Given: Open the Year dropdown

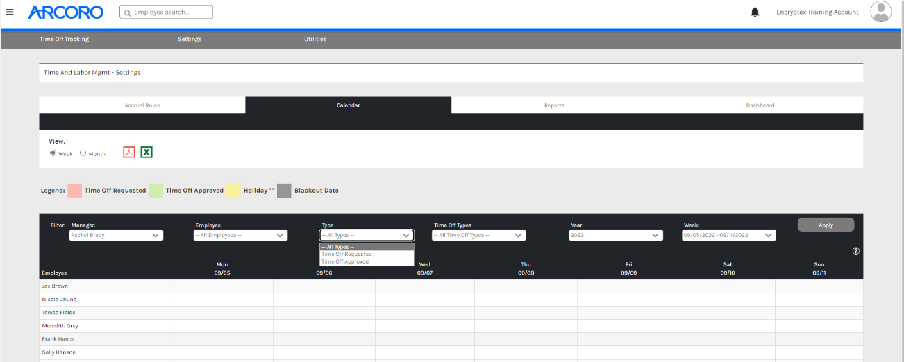Looking at the screenshot, I should pos(615,235).
